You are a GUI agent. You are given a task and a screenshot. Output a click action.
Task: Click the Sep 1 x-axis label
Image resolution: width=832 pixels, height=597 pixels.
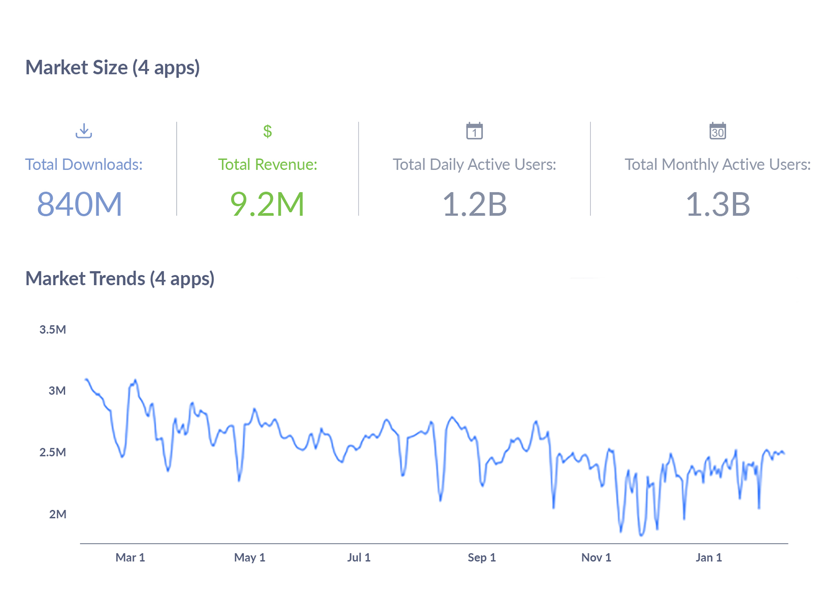[x=482, y=557]
